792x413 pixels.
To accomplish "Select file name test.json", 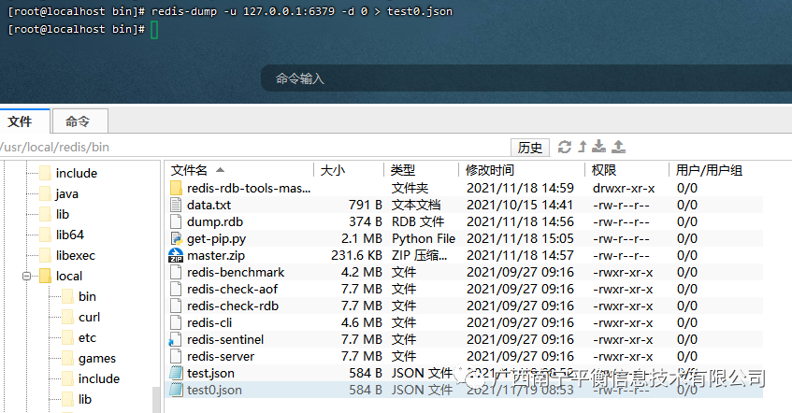I will click(210, 374).
